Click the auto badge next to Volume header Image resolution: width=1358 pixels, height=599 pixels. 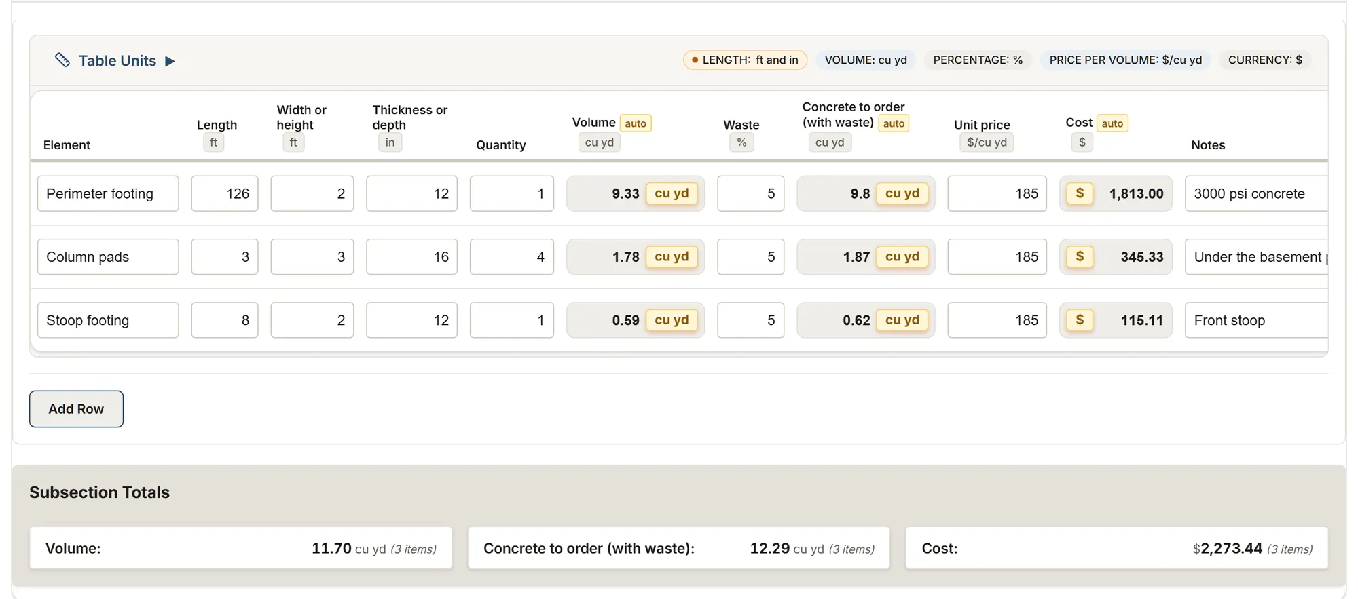pos(636,123)
